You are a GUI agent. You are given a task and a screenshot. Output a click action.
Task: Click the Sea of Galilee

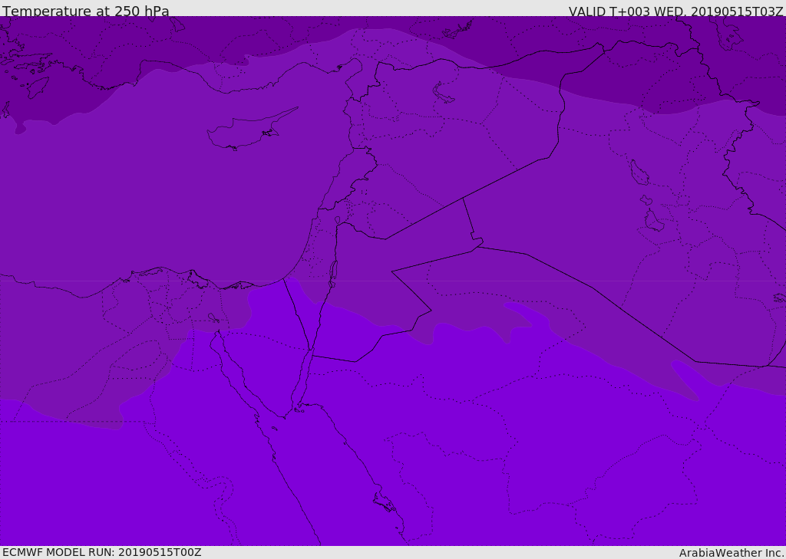tap(337, 221)
